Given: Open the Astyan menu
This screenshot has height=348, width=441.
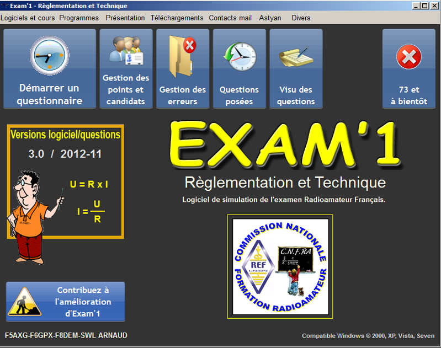Looking at the screenshot, I should click(270, 18).
